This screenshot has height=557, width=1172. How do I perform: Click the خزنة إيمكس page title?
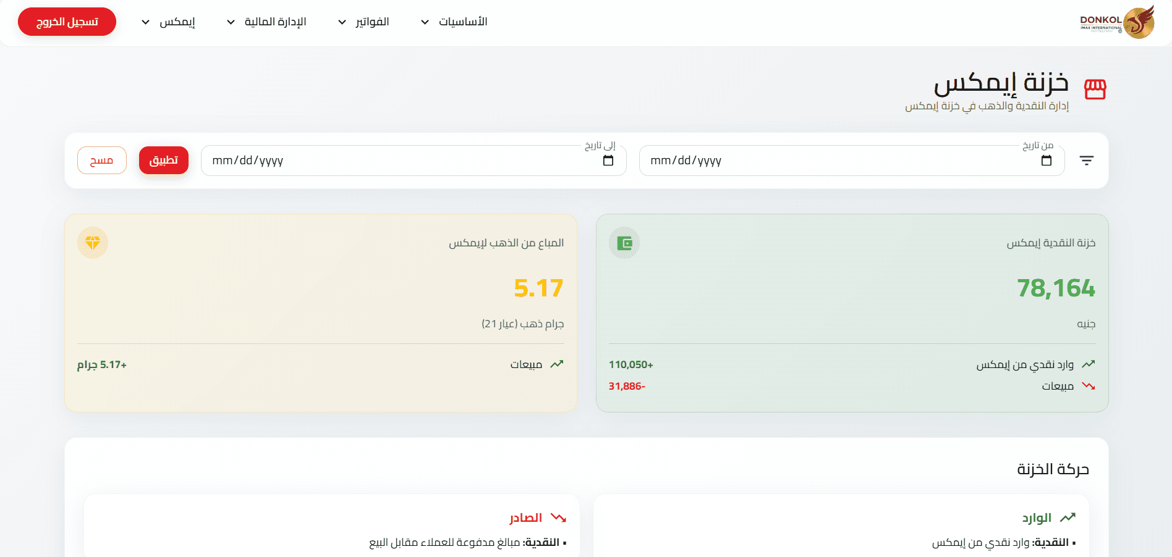[x=1001, y=83]
